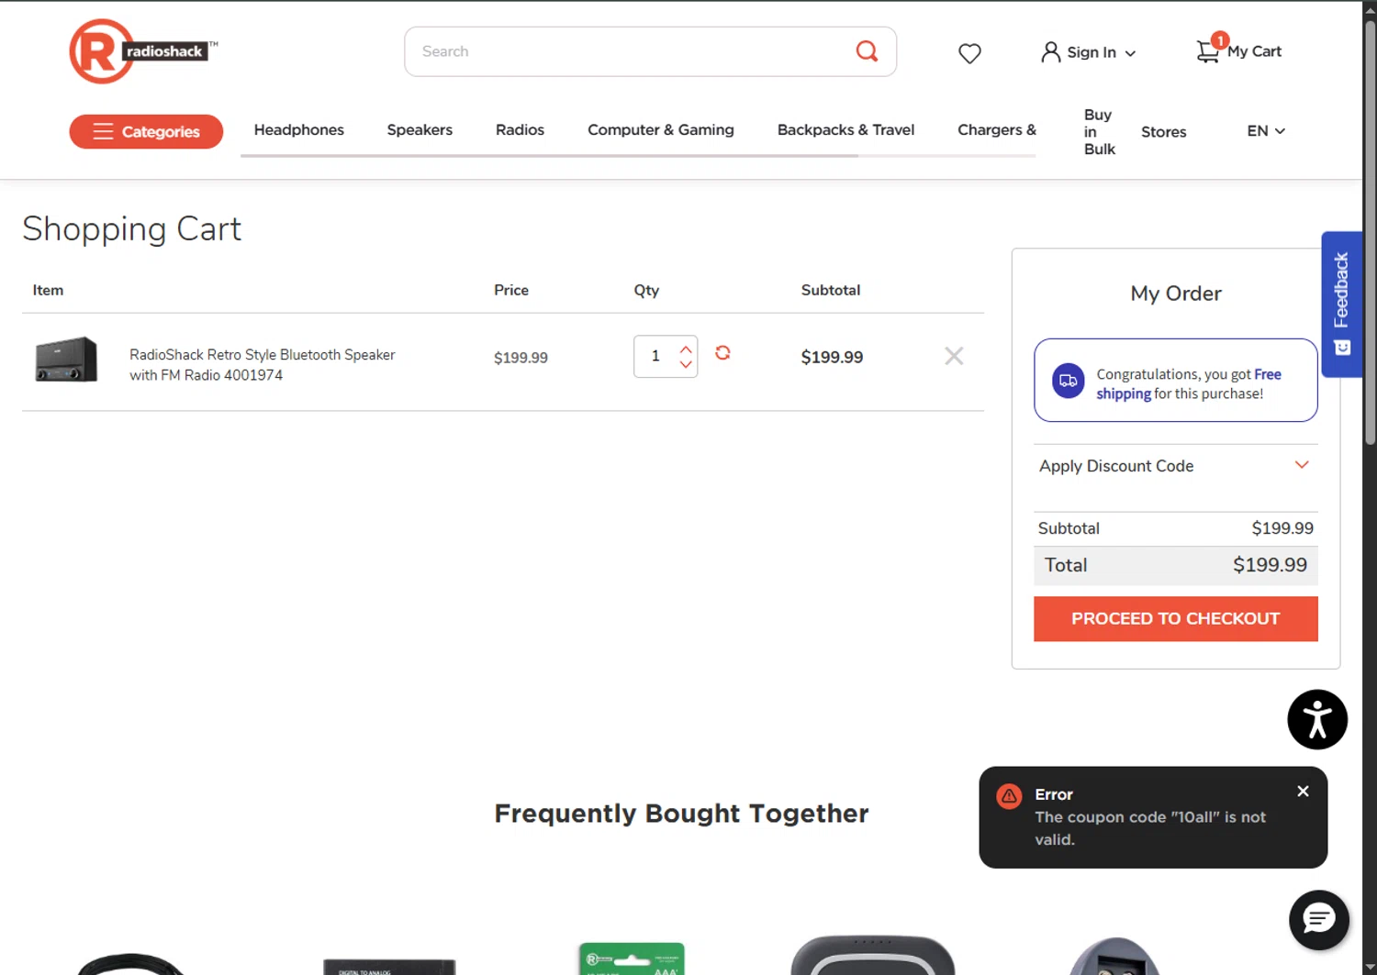Click the My Order heading
The width and height of the screenshot is (1377, 975).
click(x=1176, y=294)
